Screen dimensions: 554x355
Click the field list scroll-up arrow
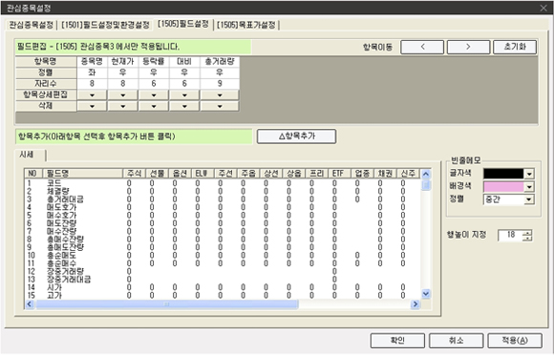(x=426, y=174)
